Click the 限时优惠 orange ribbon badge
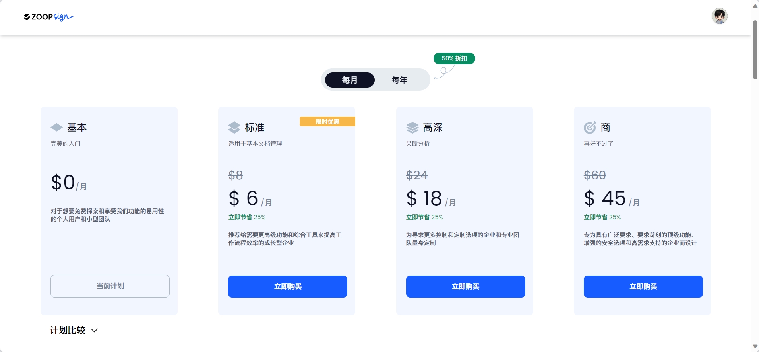 [x=327, y=122]
